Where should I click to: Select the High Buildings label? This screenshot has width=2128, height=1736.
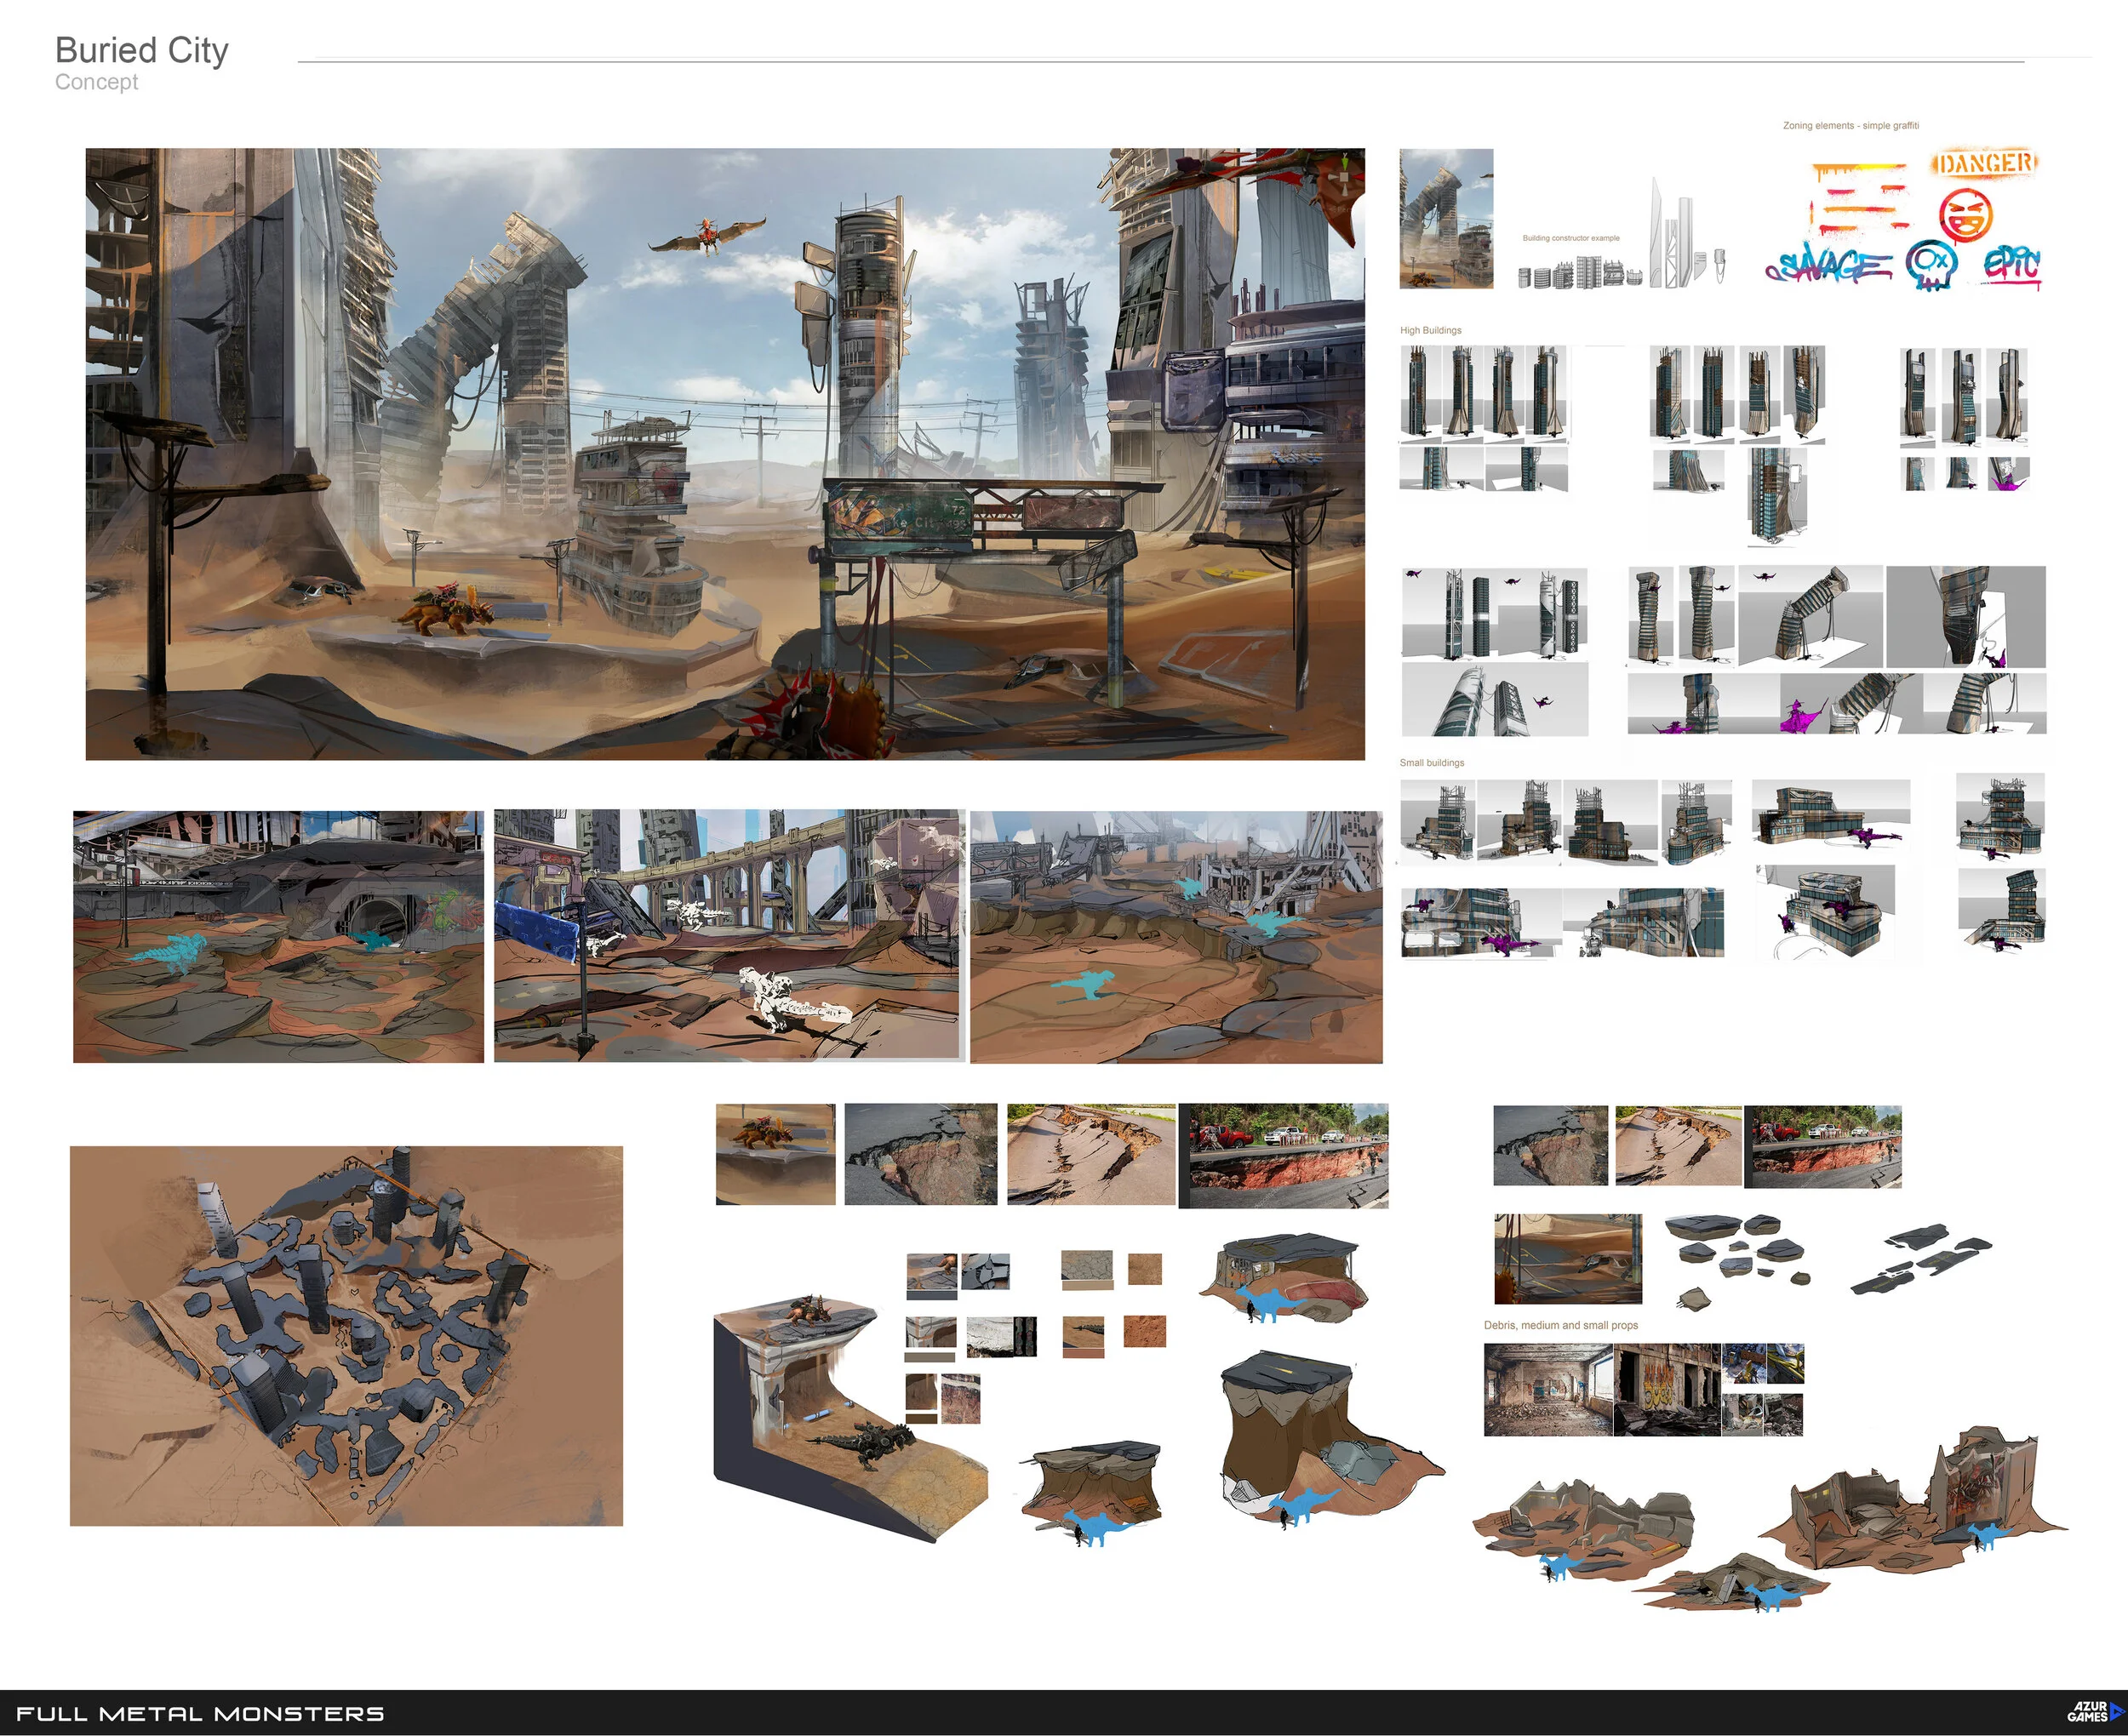(1430, 330)
